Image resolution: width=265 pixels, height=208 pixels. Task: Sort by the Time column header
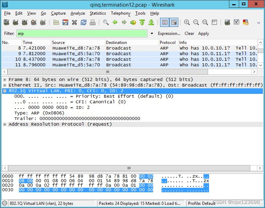pos(37,43)
